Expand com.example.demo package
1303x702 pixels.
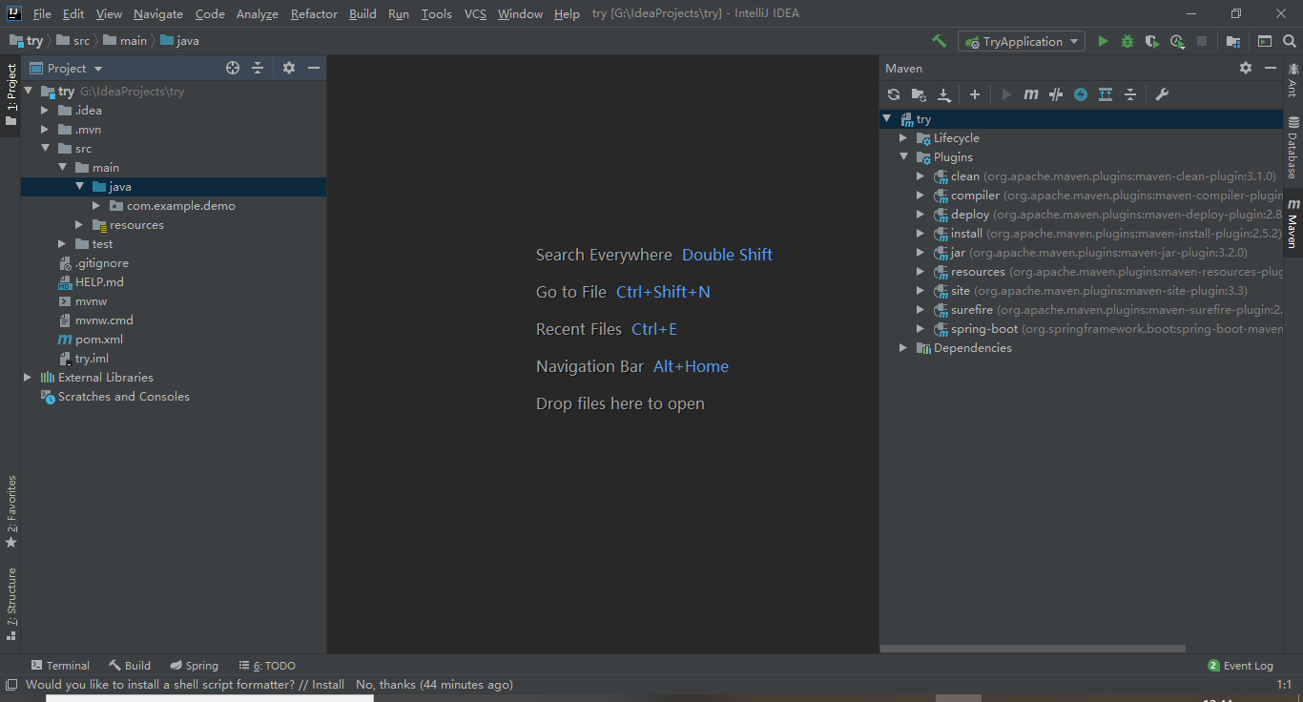click(x=96, y=206)
